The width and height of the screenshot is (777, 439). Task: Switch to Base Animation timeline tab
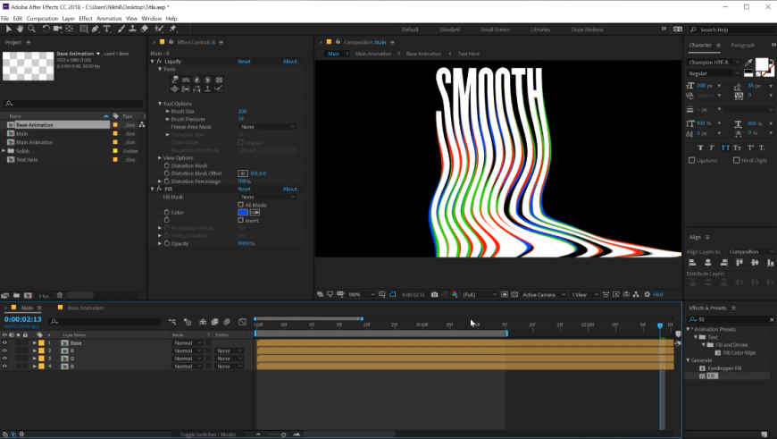86,308
